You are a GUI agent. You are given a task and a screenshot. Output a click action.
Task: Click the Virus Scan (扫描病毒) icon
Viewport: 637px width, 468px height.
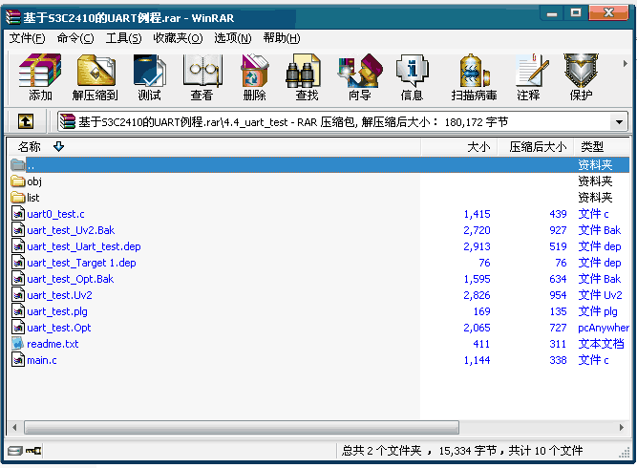[x=474, y=71]
